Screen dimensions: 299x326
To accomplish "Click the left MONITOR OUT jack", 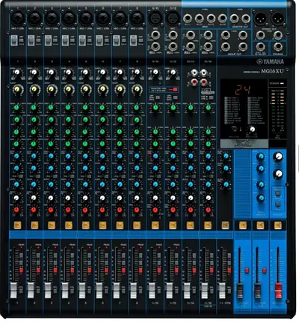I will click(x=234, y=19).
